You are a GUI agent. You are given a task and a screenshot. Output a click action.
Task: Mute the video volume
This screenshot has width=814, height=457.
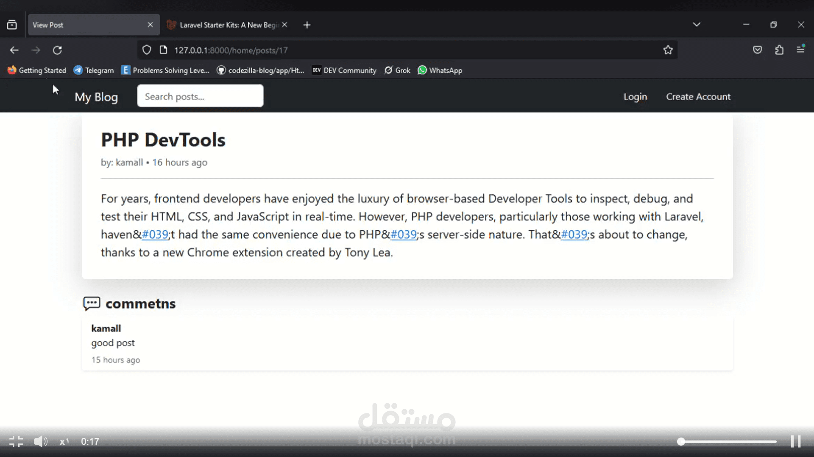pyautogui.click(x=41, y=441)
